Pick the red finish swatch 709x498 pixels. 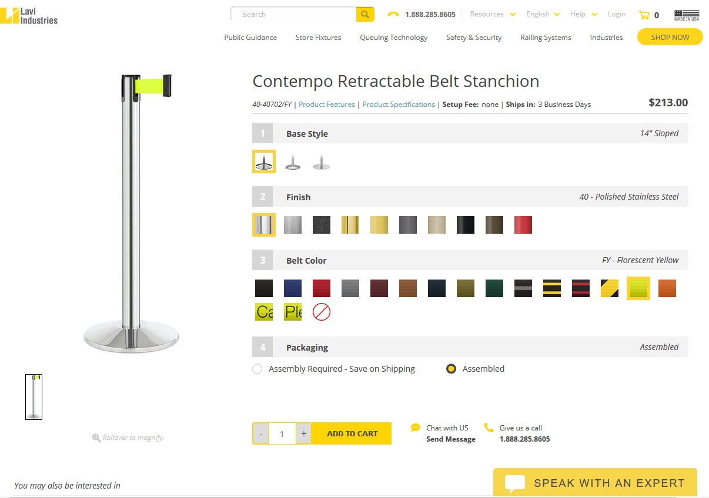pyautogui.click(x=523, y=225)
